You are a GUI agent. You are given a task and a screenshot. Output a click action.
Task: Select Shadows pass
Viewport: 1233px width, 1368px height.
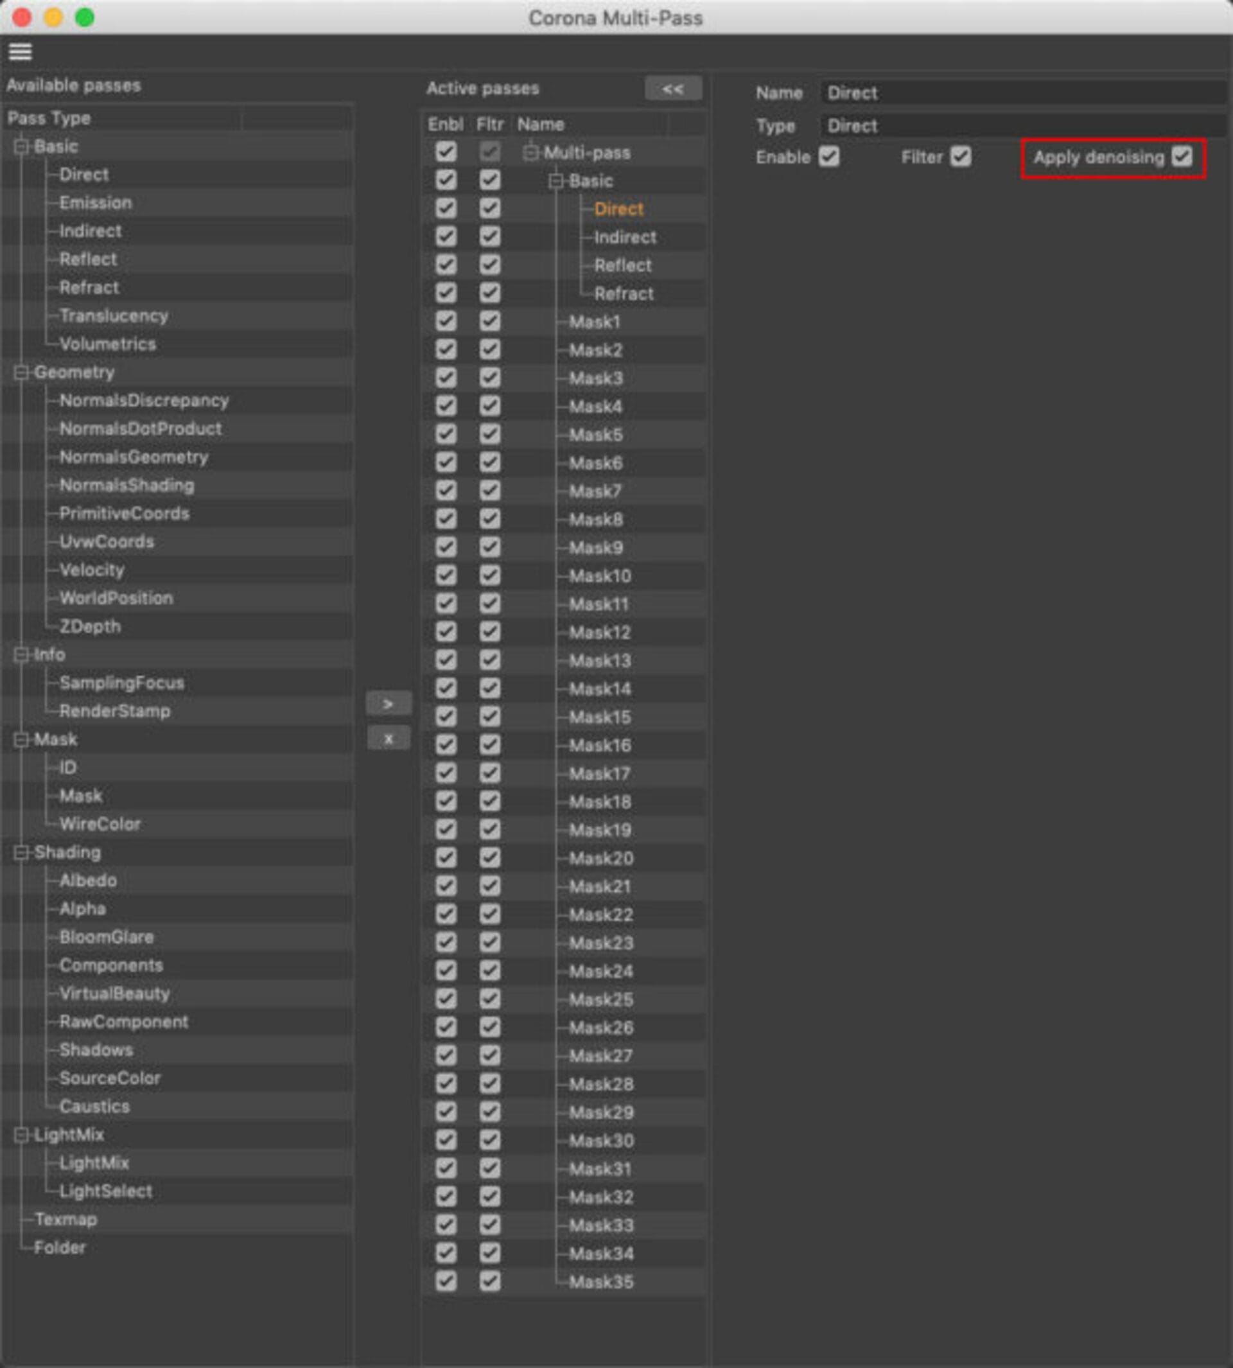96,1050
